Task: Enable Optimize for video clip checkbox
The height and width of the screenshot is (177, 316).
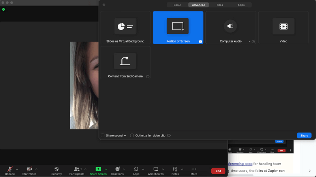Action: click(x=132, y=135)
